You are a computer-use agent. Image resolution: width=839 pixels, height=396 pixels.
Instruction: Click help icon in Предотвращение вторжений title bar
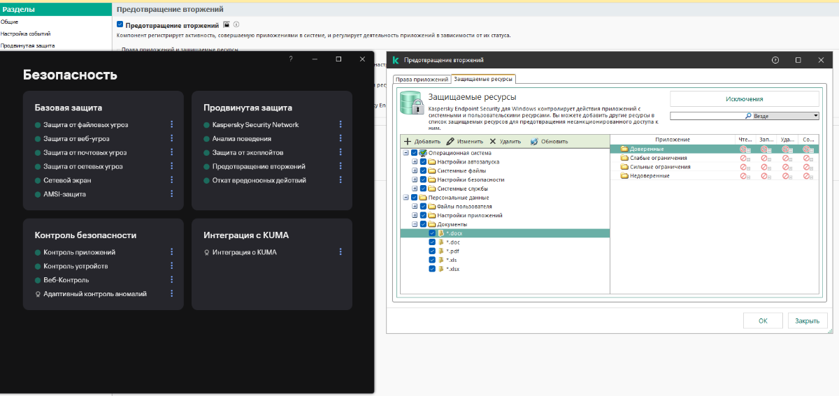(775, 61)
